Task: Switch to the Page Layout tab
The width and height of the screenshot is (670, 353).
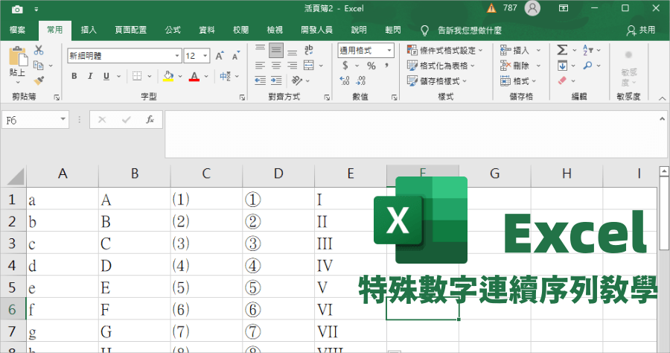Action: [x=131, y=30]
